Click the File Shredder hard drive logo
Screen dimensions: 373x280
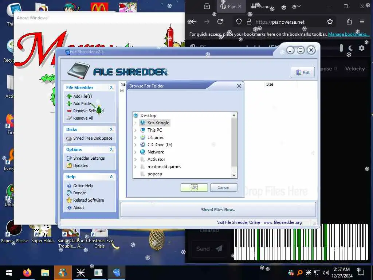79,71
